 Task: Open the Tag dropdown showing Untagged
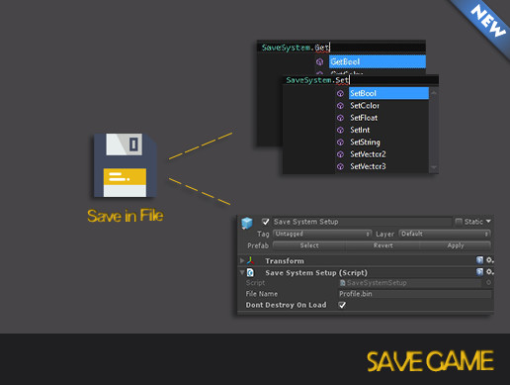322,234
